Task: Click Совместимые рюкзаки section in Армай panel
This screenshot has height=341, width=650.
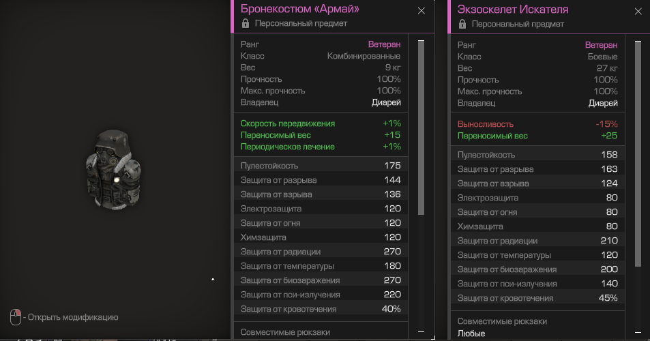Action: (285, 332)
